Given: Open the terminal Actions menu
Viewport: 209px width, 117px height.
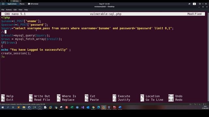Looking at the screenshot, I should (x=9, y=10).
